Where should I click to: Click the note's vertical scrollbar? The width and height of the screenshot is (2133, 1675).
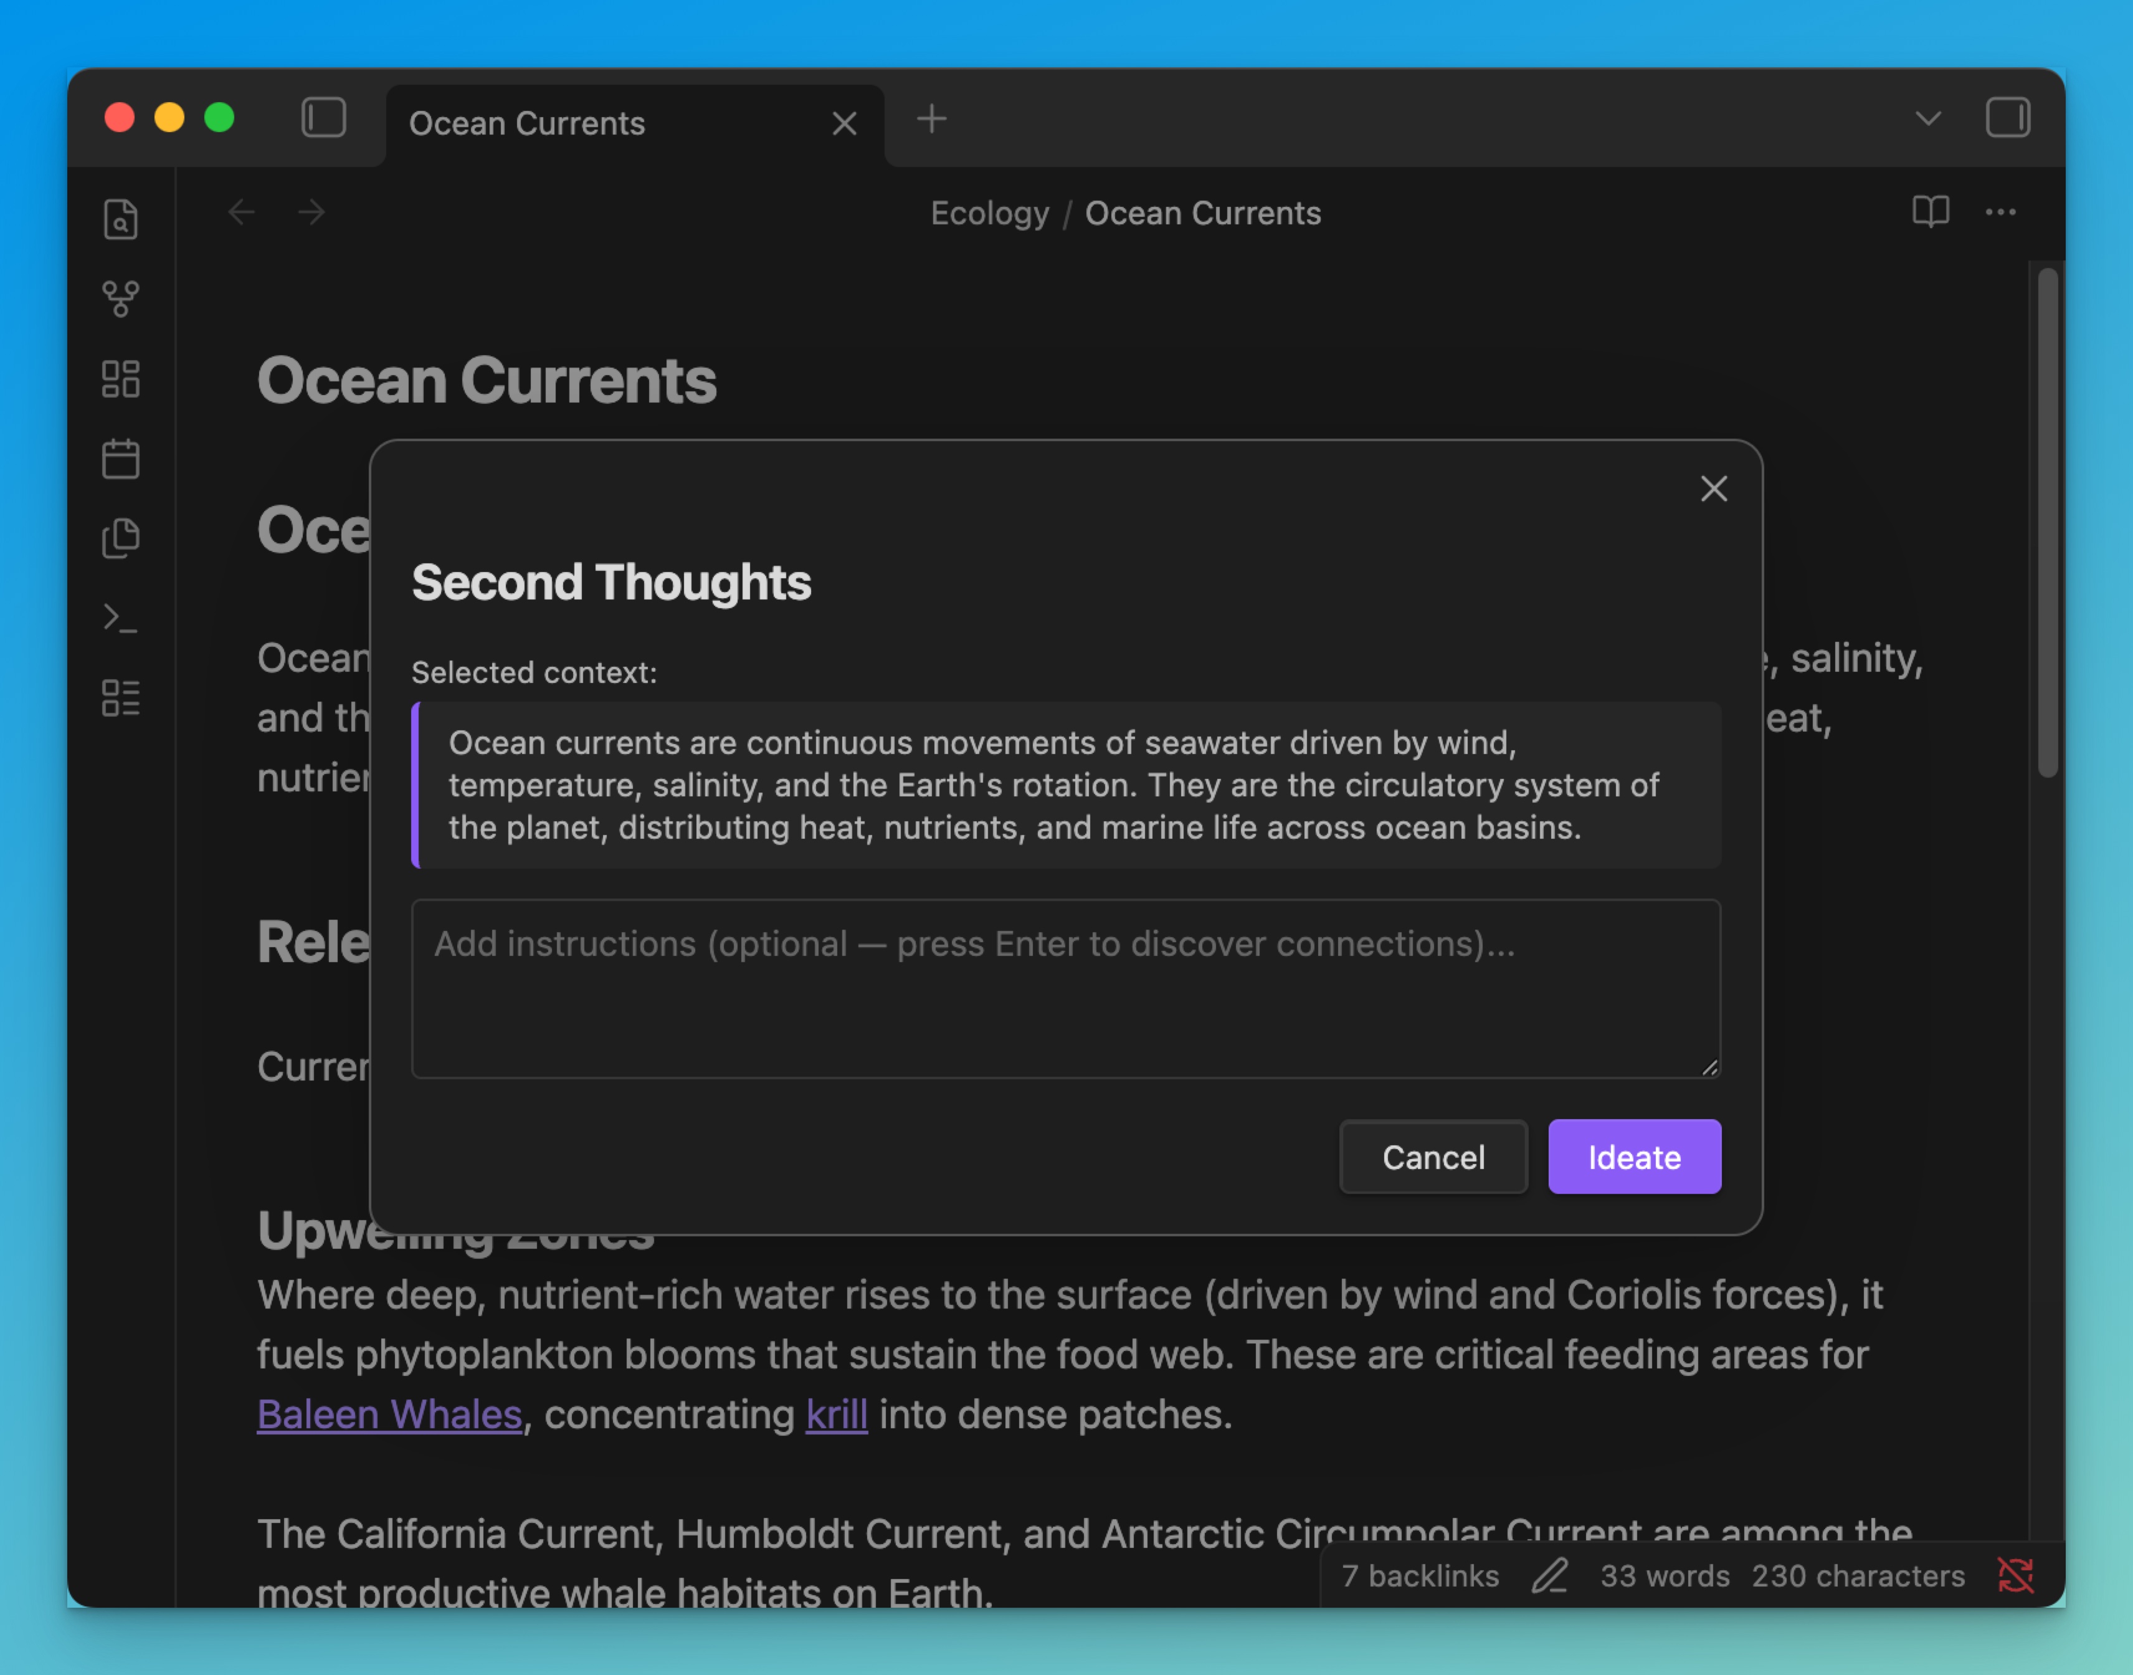[x=2047, y=523]
